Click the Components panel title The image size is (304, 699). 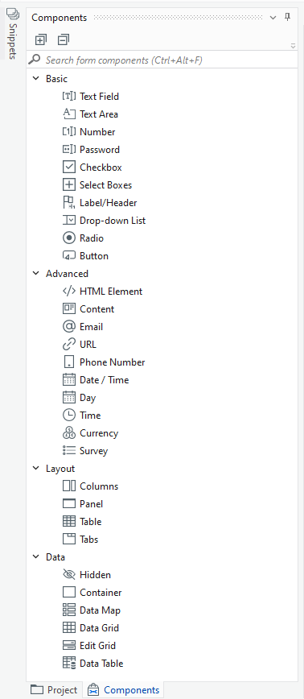tap(60, 18)
